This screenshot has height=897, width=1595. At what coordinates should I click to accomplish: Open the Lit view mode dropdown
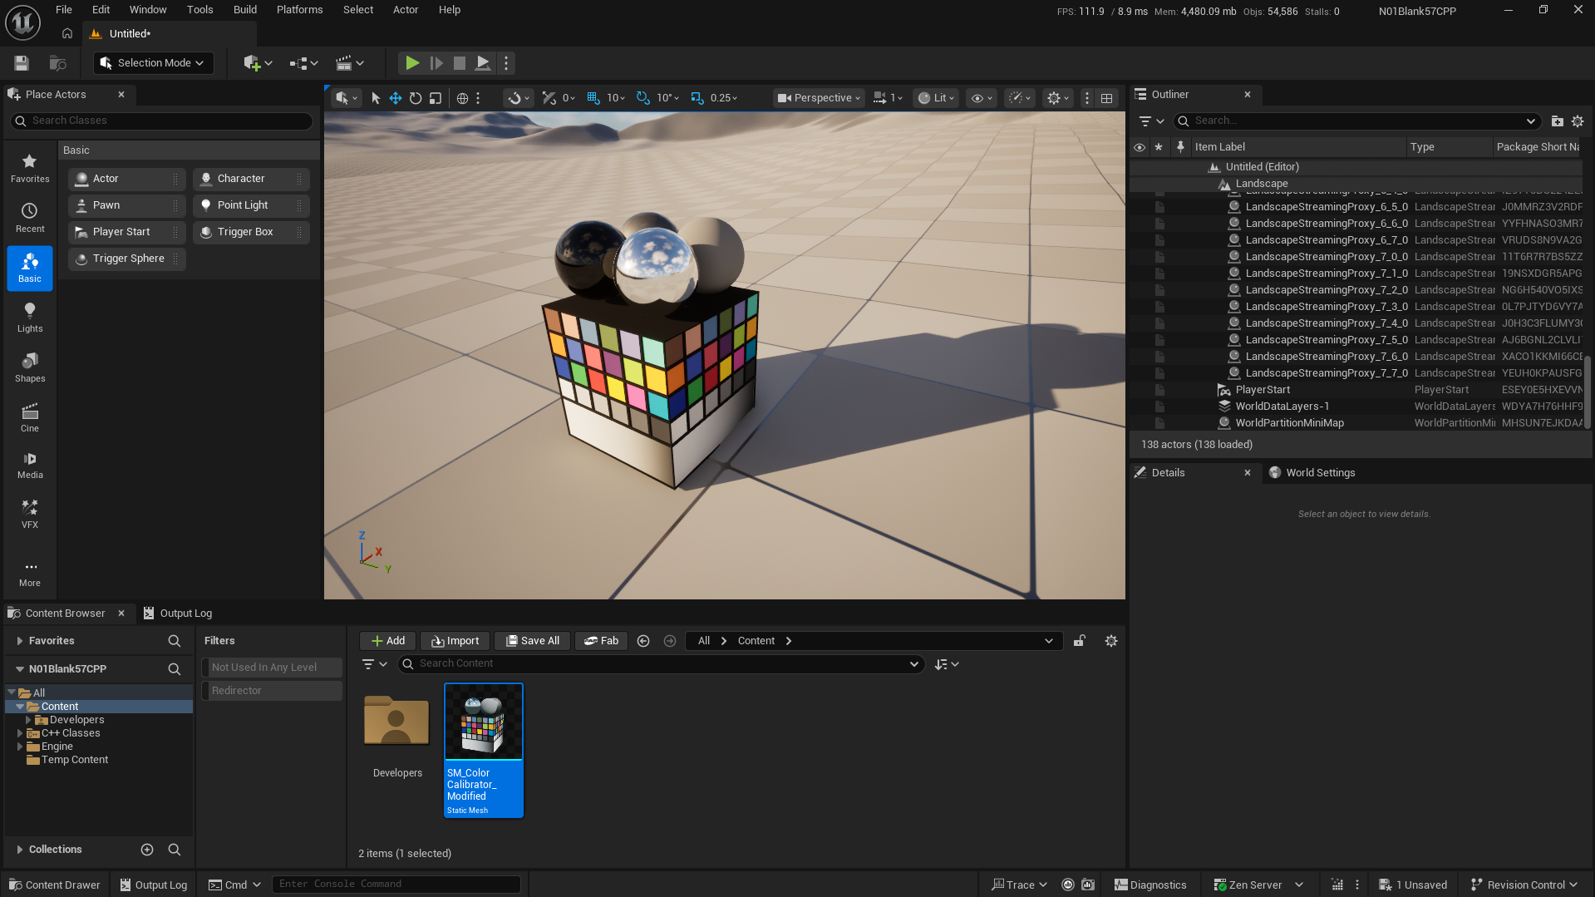(x=936, y=98)
